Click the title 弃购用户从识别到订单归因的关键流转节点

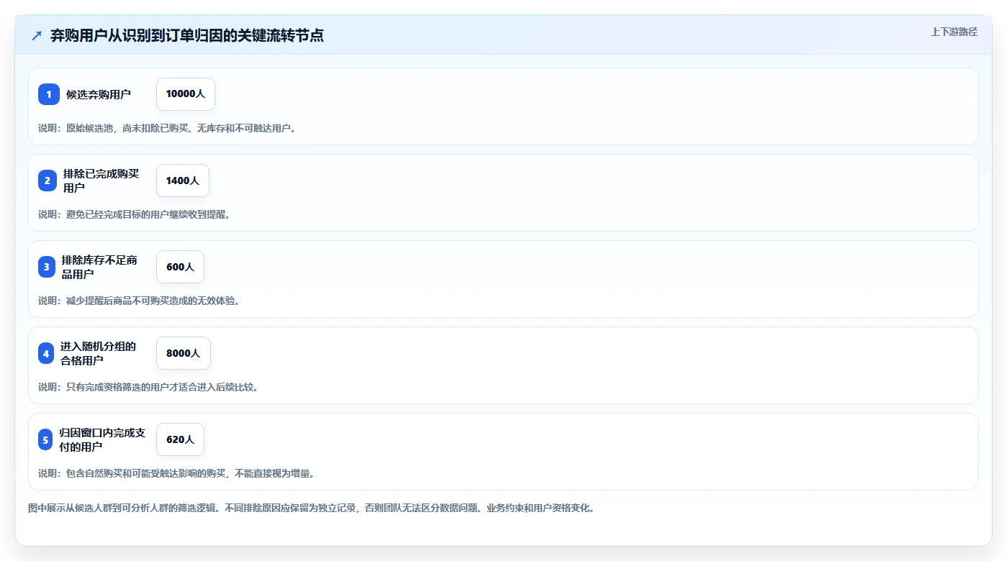[x=187, y=35]
